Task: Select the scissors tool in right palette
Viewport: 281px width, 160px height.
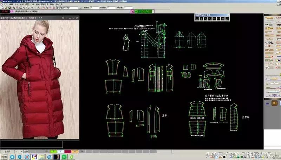Action: tap(269, 43)
